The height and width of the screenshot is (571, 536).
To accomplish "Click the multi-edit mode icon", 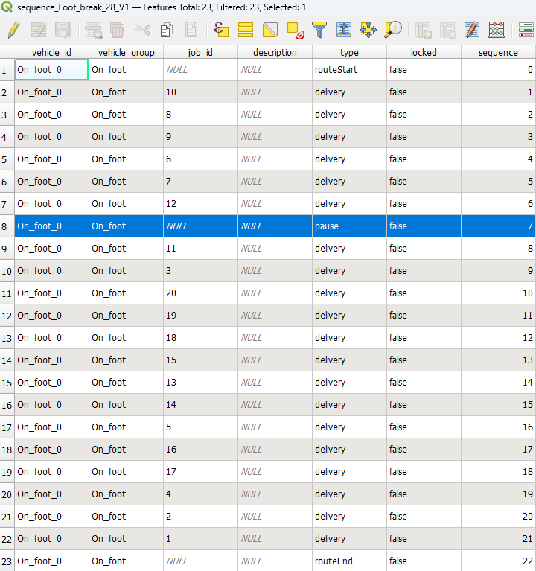I will [39, 30].
